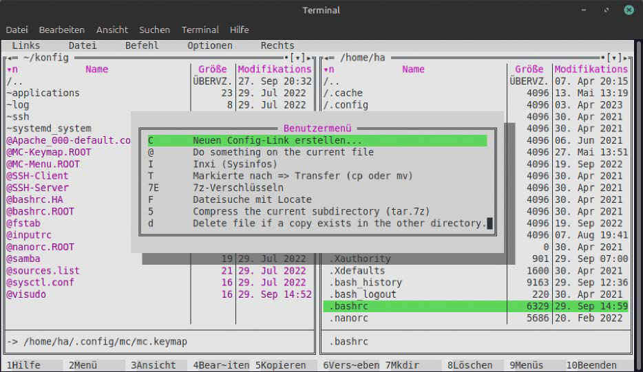Open left panel history dropdown [▾]
Image resolution: width=643 pixels, height=372 pixels.
pos(297,58)
